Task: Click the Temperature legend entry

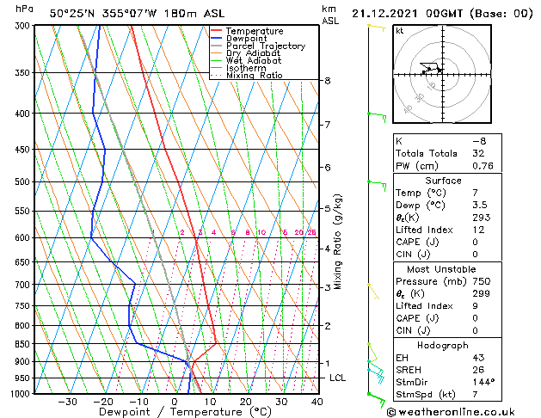Action: pos(255,31)
